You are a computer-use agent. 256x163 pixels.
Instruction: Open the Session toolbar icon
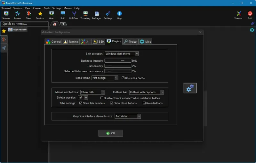coord(6,15)
